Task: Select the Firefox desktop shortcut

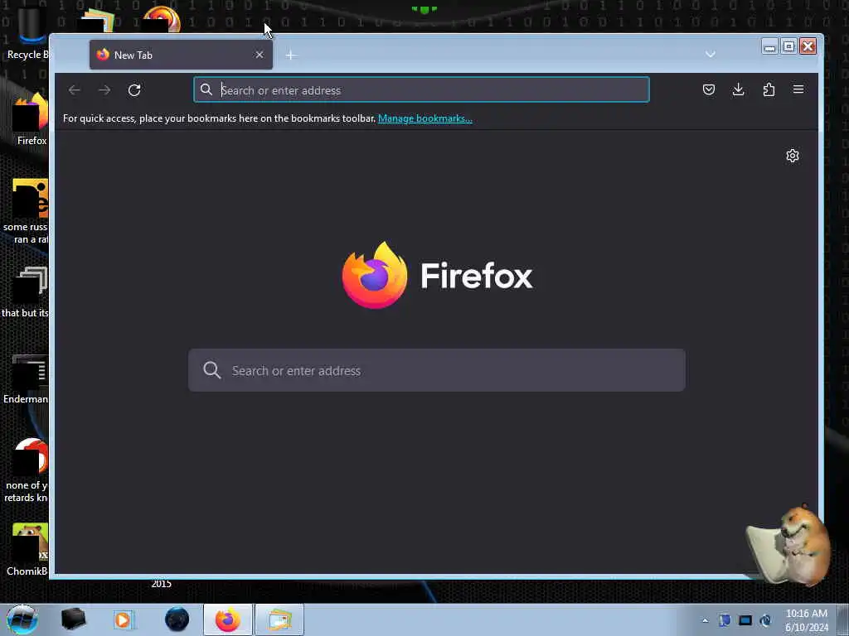Action: pos(30,119)
